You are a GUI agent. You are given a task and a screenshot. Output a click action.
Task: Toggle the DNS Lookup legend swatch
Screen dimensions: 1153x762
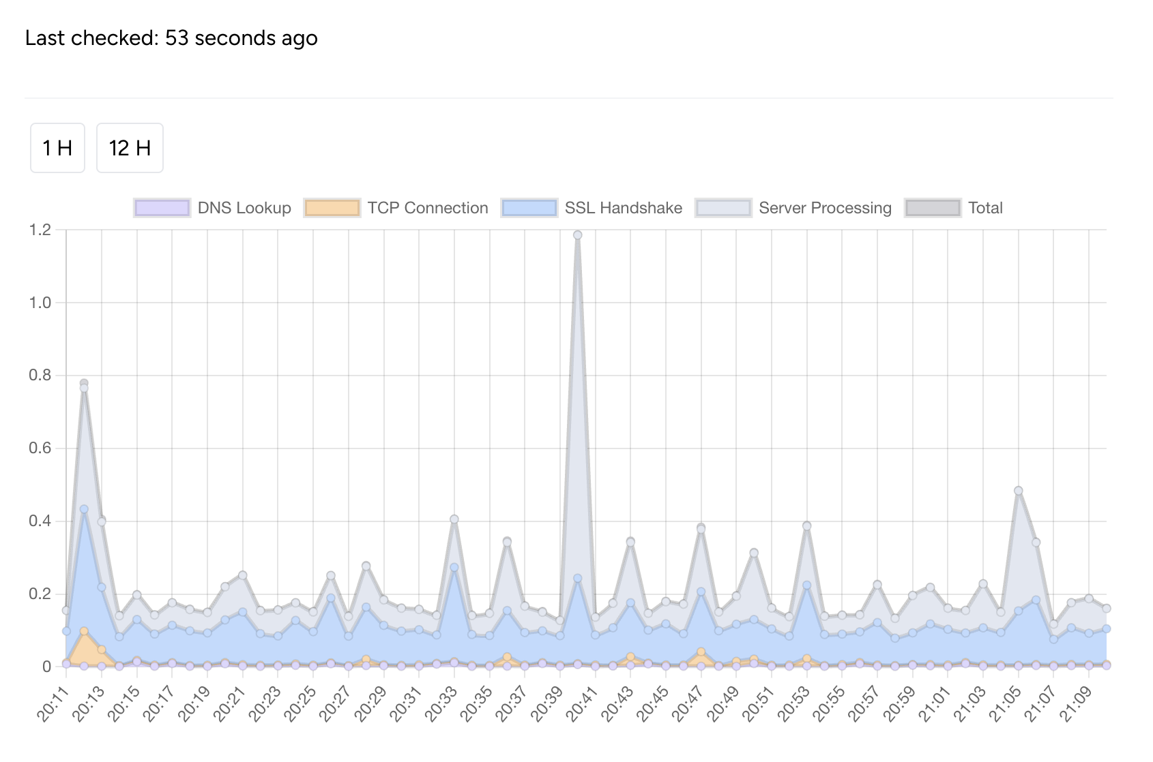coord(162,208)
